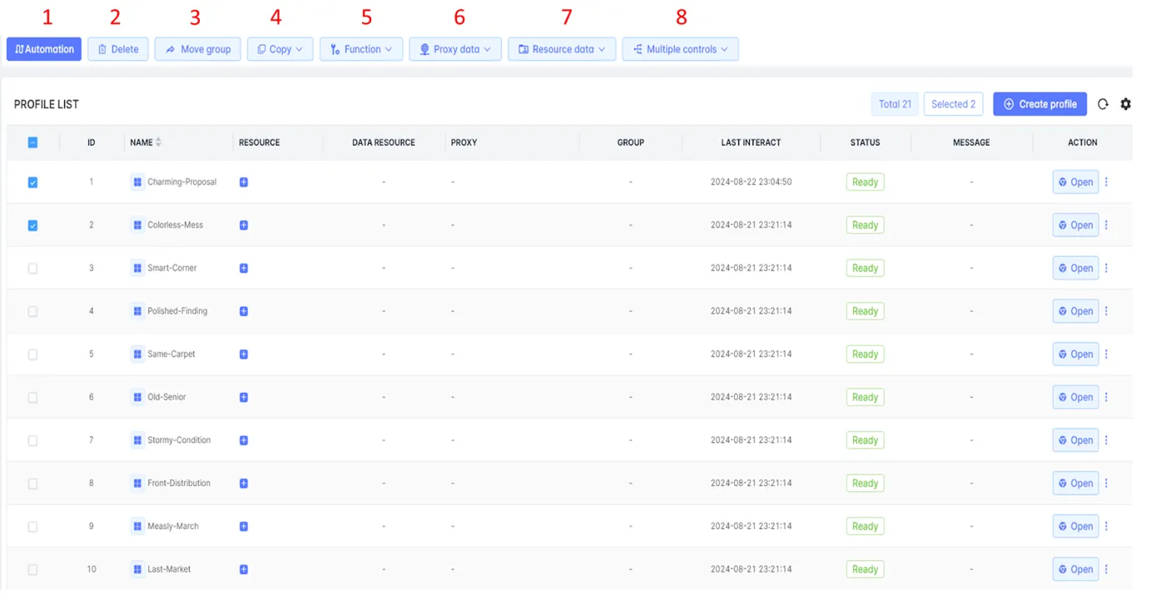Open the Proxy data dropdown

455,49
